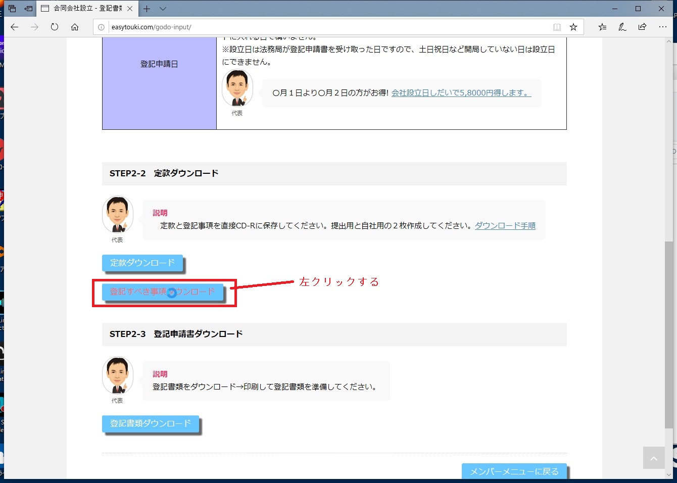Open the ダウンロード手順 link
This screenshot has height=483, width=677.
pos(505,226)
